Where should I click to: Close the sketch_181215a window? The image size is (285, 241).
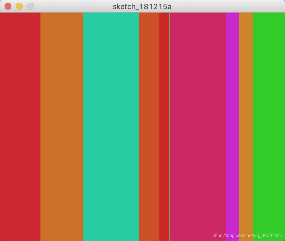coord(8,6)
